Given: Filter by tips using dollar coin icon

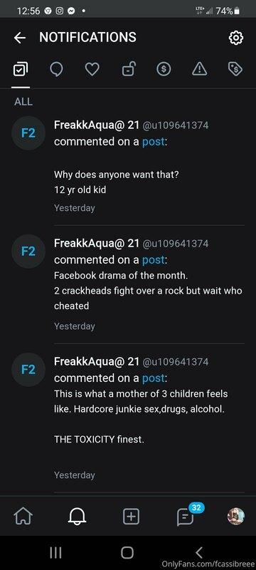Looking at the screenshot, I should [164, 68].
